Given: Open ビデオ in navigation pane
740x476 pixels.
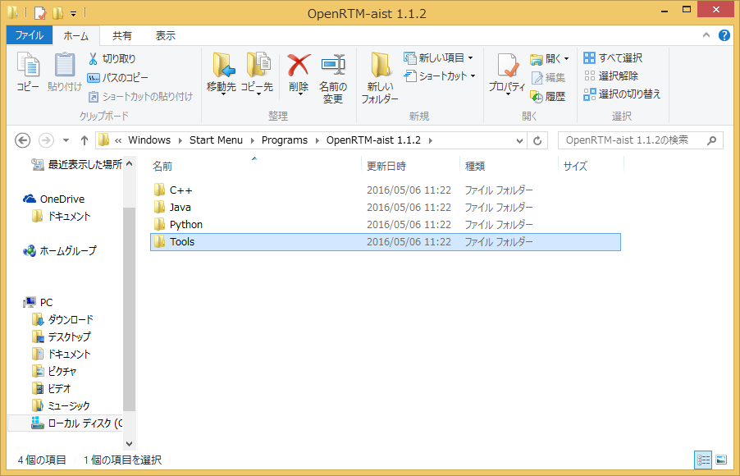Looking at the screenshot, I should pyautogui.click(x=52, y=389).
